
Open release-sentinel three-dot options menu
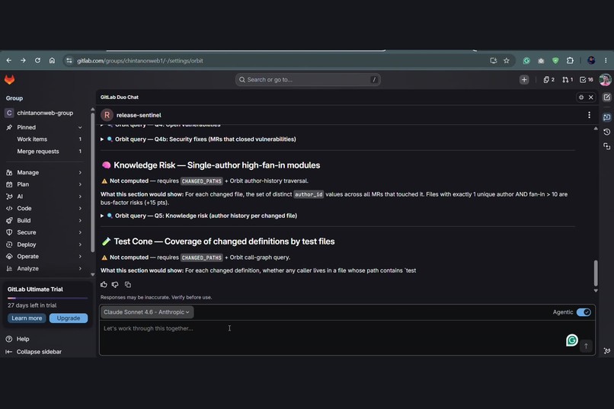coord(589,115)
